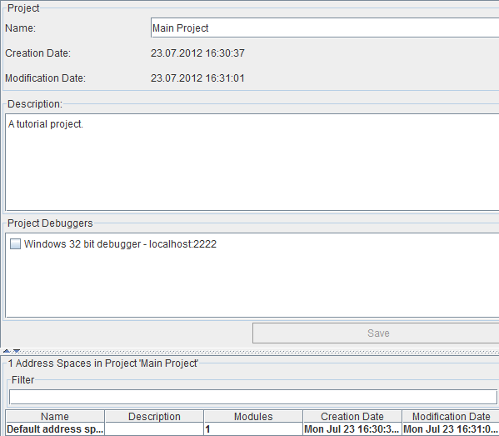Enable the Windows 32 bit debugger checkbox
The width and height of the screenshot is (499, 436).
[15, 244]
